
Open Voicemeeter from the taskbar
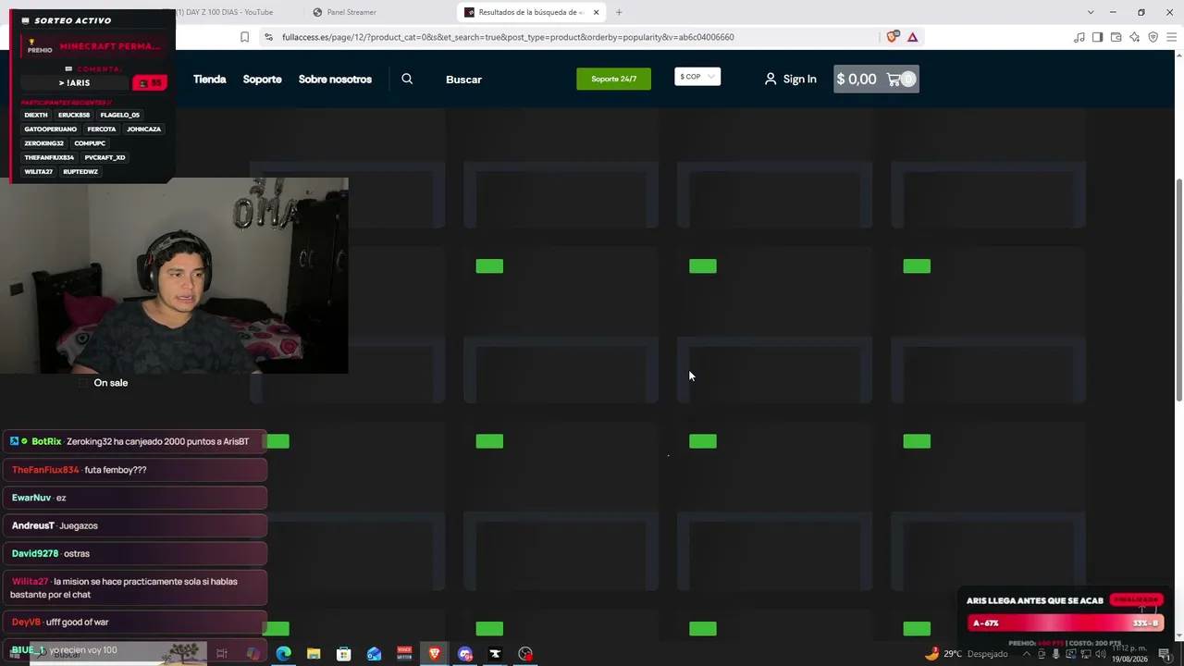[x=404, y=654]
